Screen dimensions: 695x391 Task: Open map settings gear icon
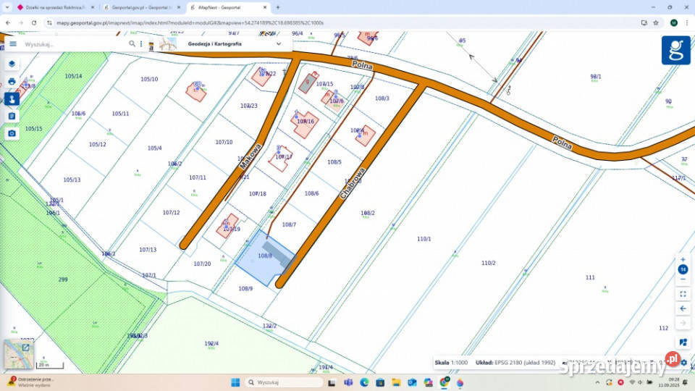click(684, 363)
